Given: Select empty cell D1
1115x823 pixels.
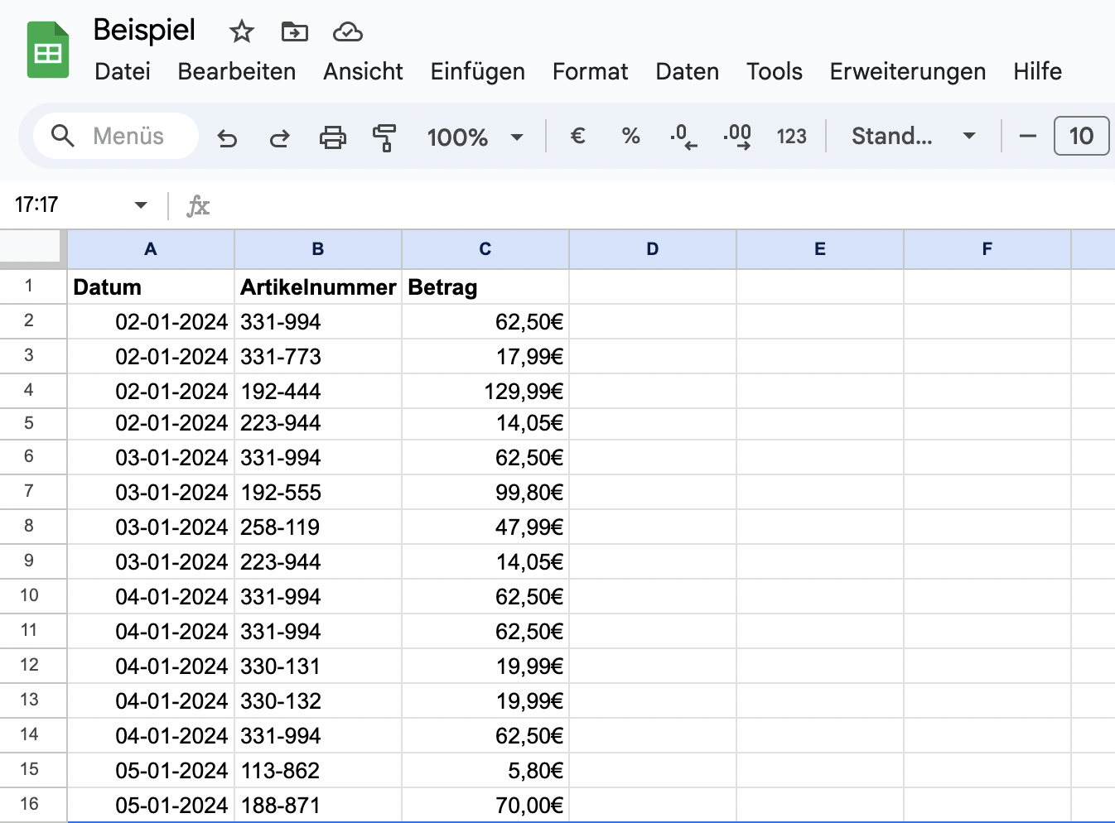Looking at the screenshot, I should point(653,287).
